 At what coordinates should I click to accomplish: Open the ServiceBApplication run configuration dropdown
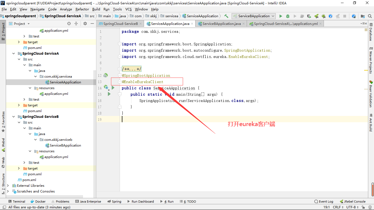[x=254, y=16]
